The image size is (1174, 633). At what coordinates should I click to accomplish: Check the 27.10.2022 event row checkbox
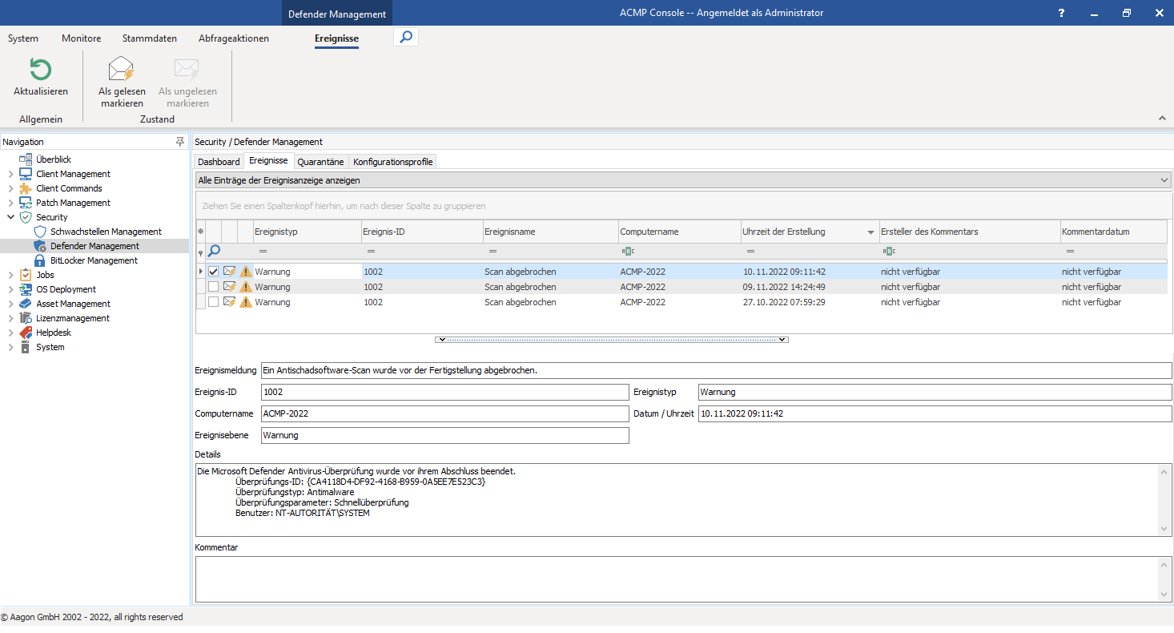coord(214,302)
